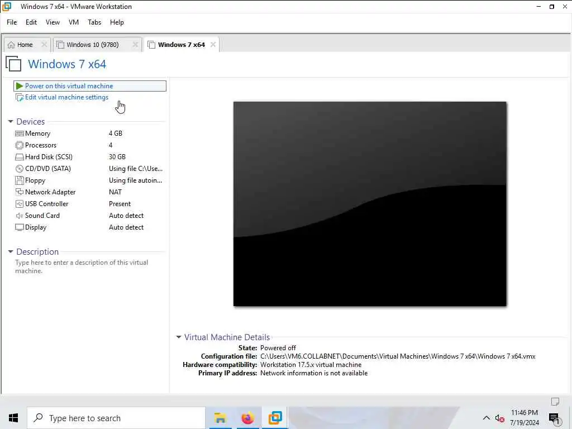Open the notification center icon
572x429 pixels.
(x=554, y=419)
